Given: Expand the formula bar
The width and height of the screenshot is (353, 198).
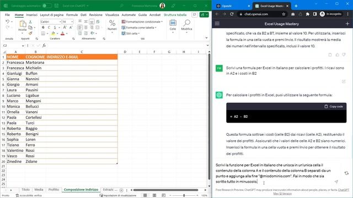Looking at the screenshot, I should pos(207,45).
